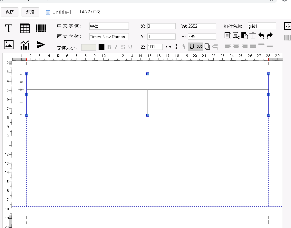Viewport: 291px width, 228px height.
Task: Click the greyed distribute spacing icon
Action: coord(215,47)
